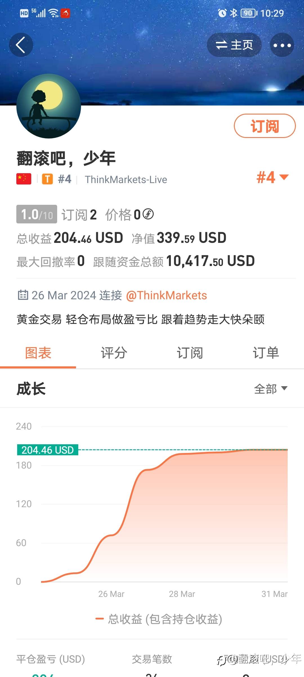Open the 全部 time range dropdown

[x=271, y=389]
